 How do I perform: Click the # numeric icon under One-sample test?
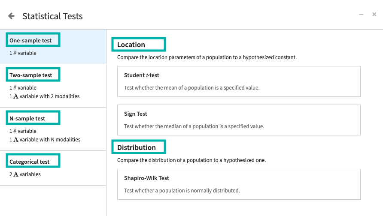15,53
